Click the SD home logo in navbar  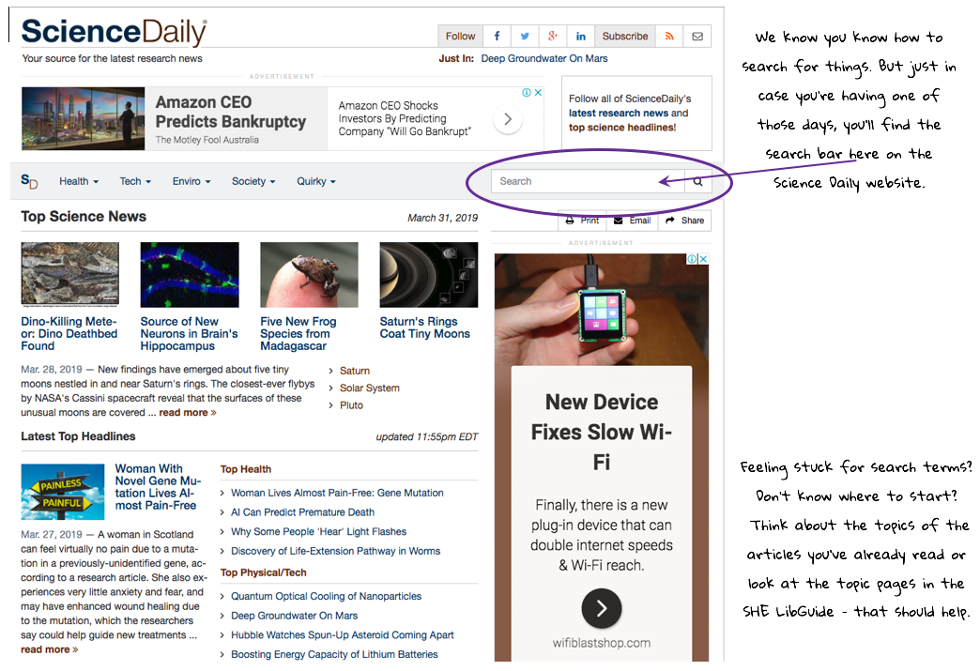[30, 181]
